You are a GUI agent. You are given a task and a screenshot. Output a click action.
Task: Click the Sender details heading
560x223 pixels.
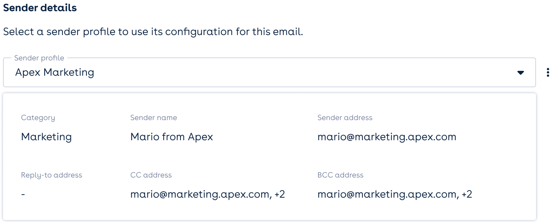[40, 8]
